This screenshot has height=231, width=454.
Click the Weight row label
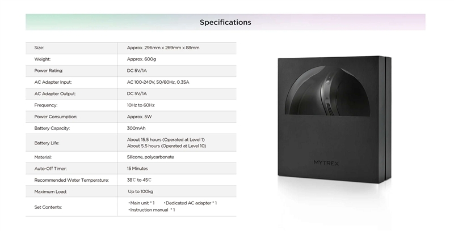coord(43,59)
